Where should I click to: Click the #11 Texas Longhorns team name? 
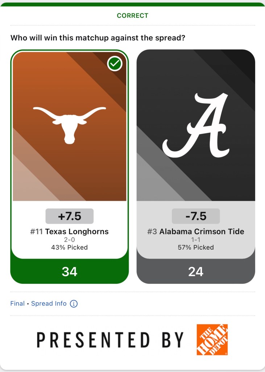click(x=69, y=231)
